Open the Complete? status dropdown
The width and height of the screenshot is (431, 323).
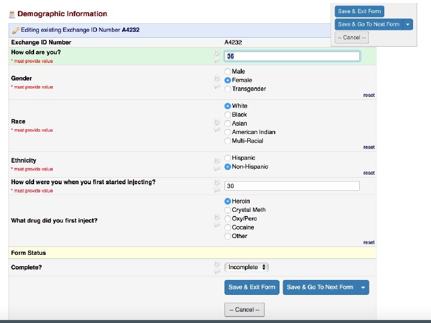click(247, 267)
